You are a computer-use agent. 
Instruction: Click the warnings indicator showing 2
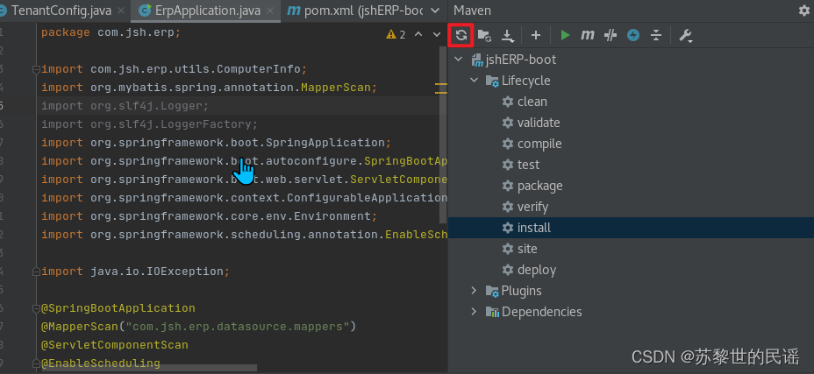396,35
